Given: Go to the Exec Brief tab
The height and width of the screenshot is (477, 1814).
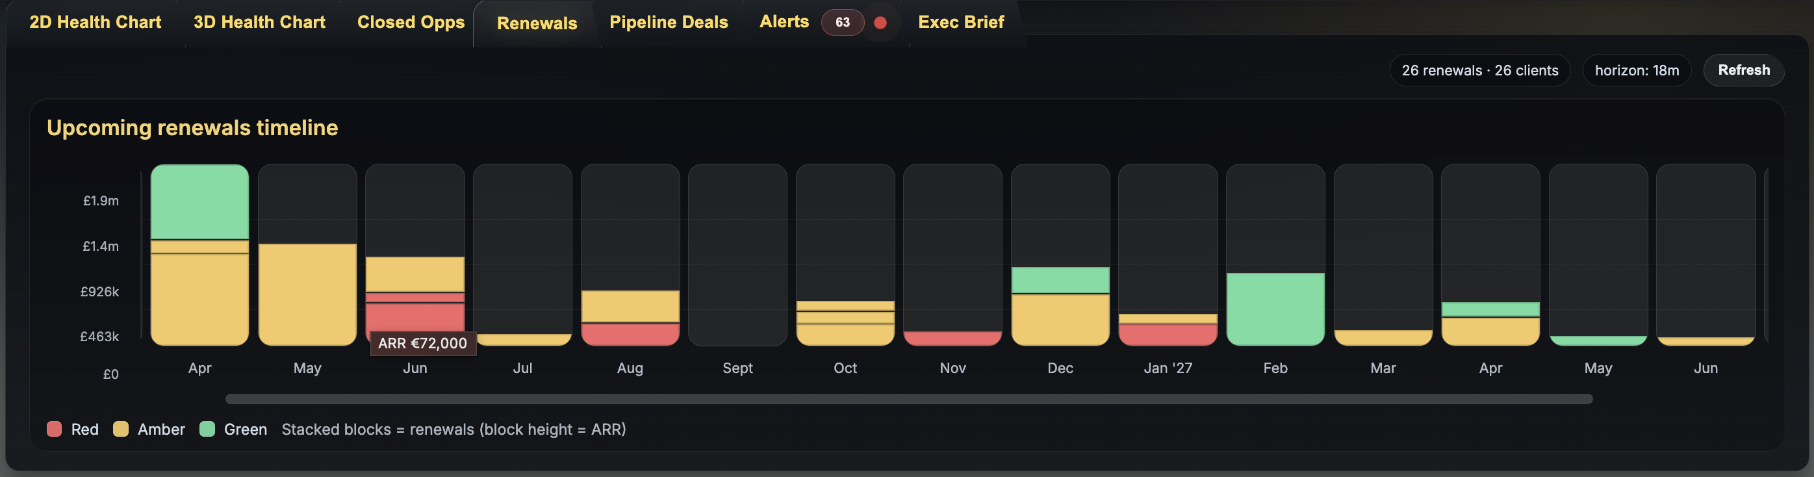Looking at the screenshot, I should (960, 22).
